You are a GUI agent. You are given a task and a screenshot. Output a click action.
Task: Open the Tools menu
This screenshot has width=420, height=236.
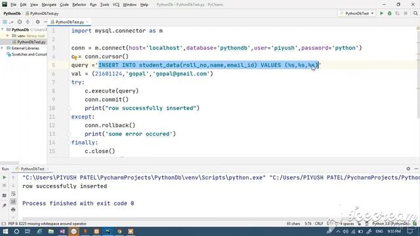coord(104,5)
